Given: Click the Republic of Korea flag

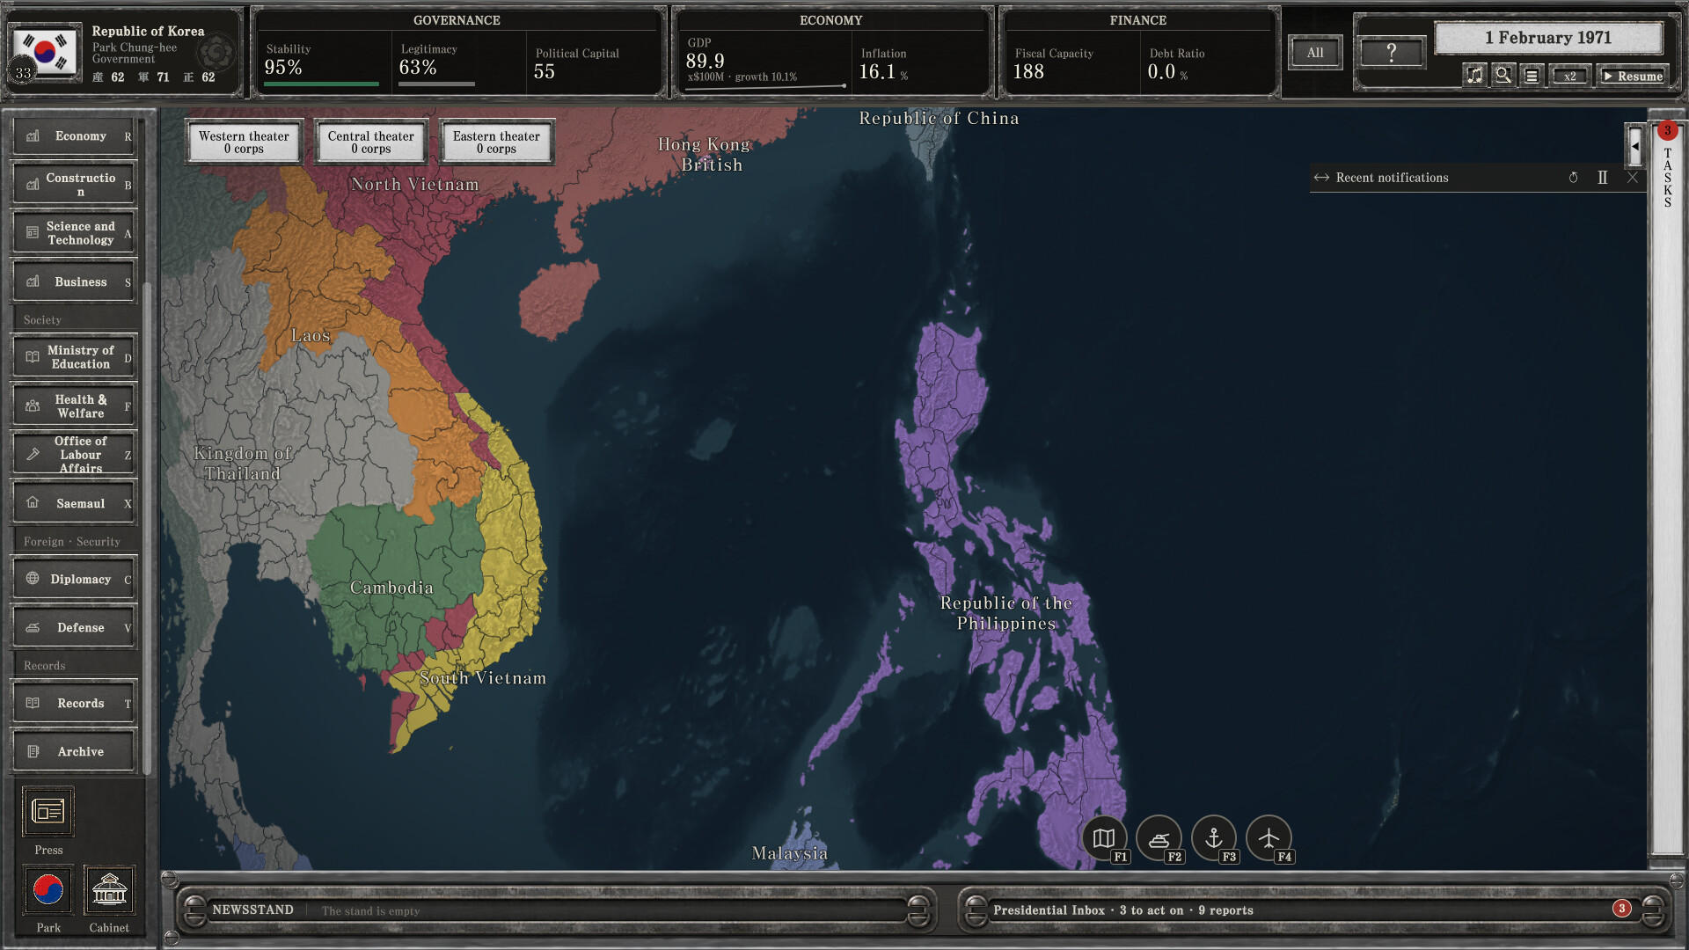Looking at the screenshot, I should [x=45, y=51].
